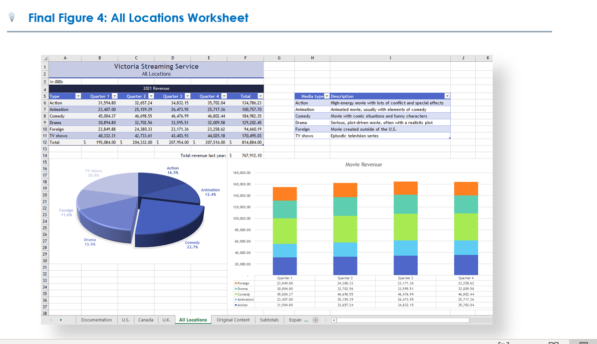
Task: Click the Quarter 4 label in chart data table
Action: click(x=466, y=278)
